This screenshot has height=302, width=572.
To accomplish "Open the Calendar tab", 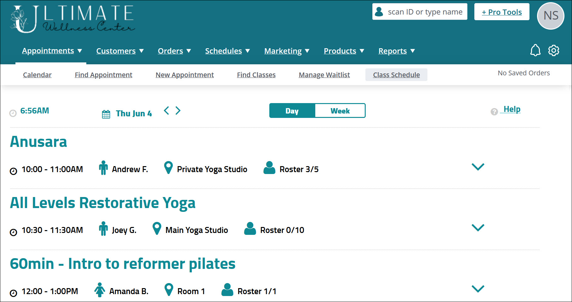I will coord(37,75).
